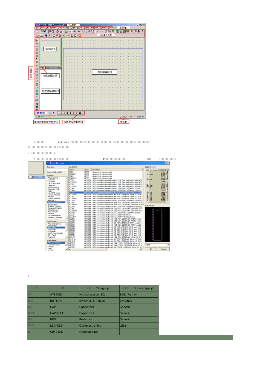Click the Undo arrow icon
The width and height of the screenshot is (260, 368).
(98, 31)
